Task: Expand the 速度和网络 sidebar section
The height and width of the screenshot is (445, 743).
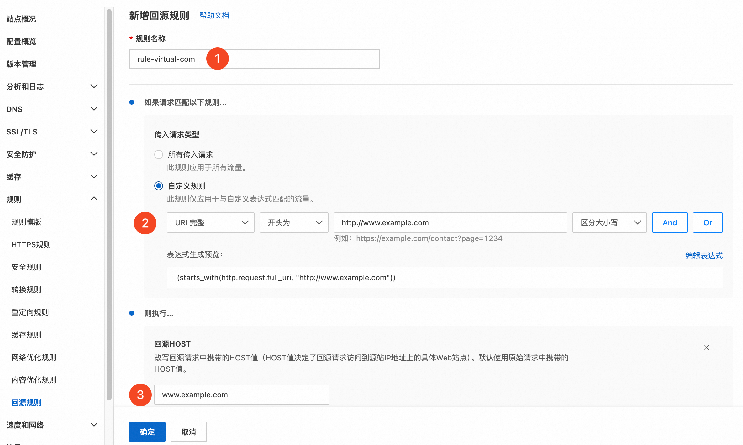Action: (x=94, y=425)
